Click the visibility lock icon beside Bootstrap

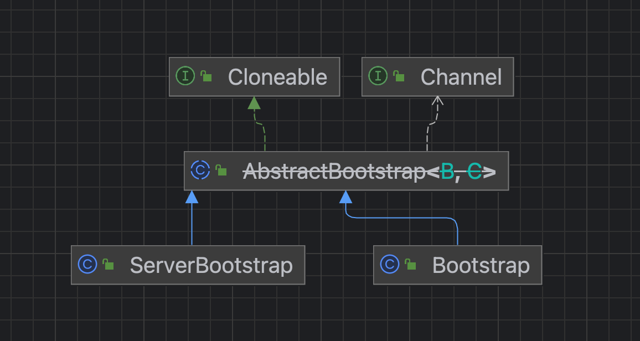411,265
